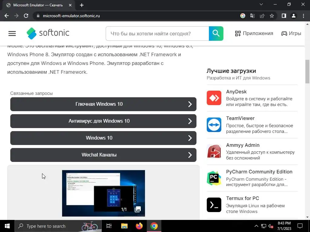Click the scrollbar down arrow

click(x=308, y=217)
